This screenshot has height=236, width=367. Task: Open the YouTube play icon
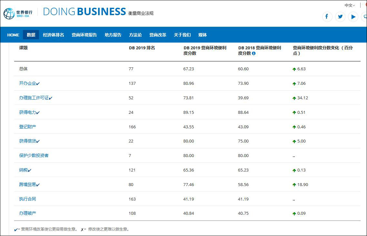click(x=353, y=16)
